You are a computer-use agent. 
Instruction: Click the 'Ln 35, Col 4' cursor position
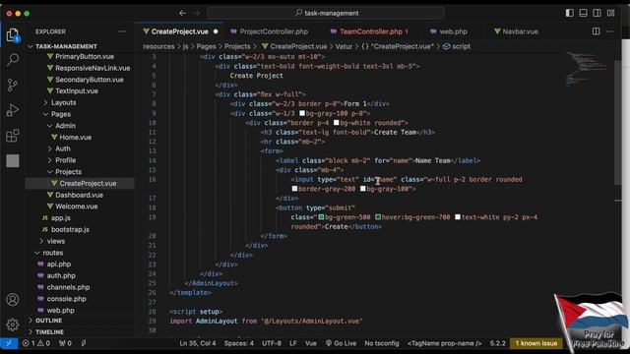click(197, 343)
